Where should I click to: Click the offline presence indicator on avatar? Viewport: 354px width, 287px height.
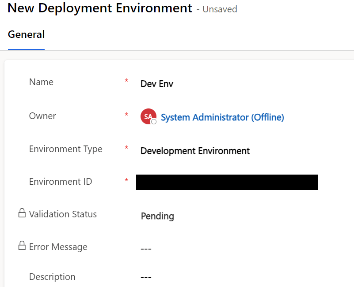[154, 122]
